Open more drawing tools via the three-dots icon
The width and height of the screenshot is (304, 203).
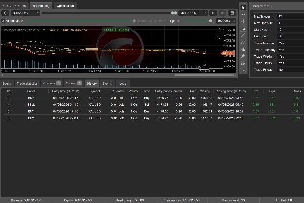point(243,70)
